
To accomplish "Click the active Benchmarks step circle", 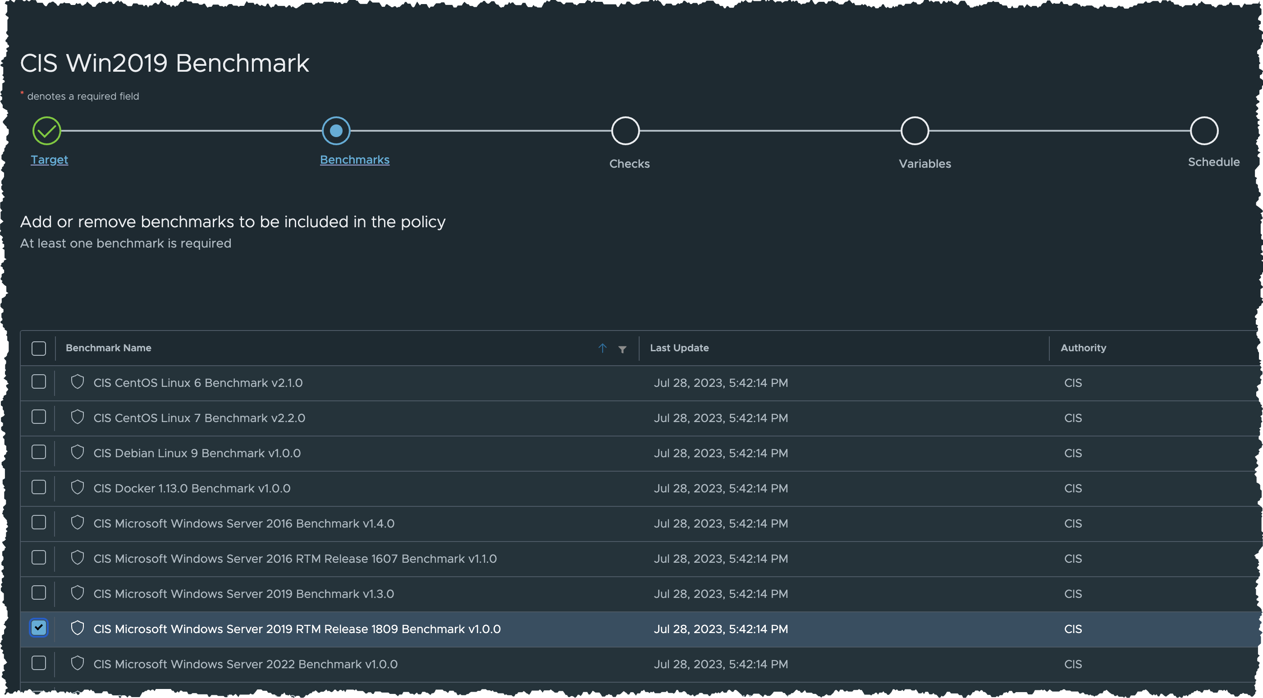I will point(336,131).
